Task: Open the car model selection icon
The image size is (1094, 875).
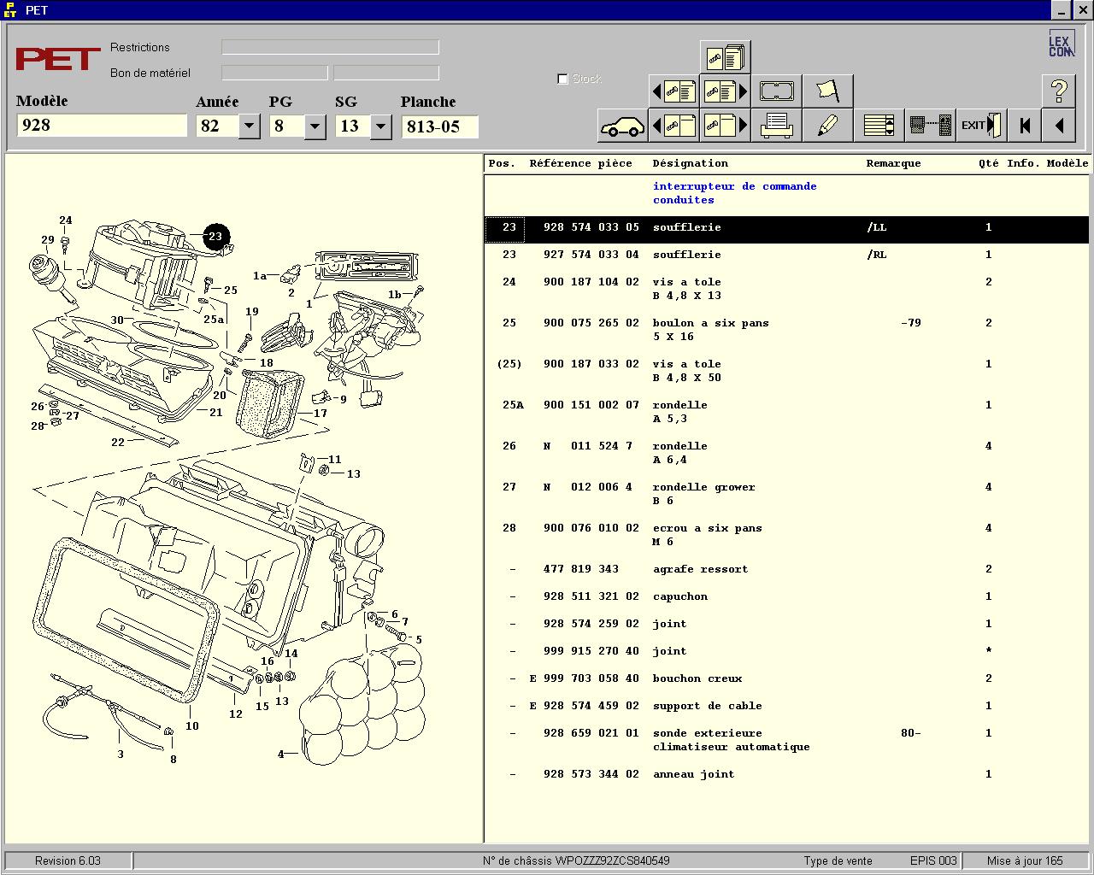Action: (x=622, y=126)
